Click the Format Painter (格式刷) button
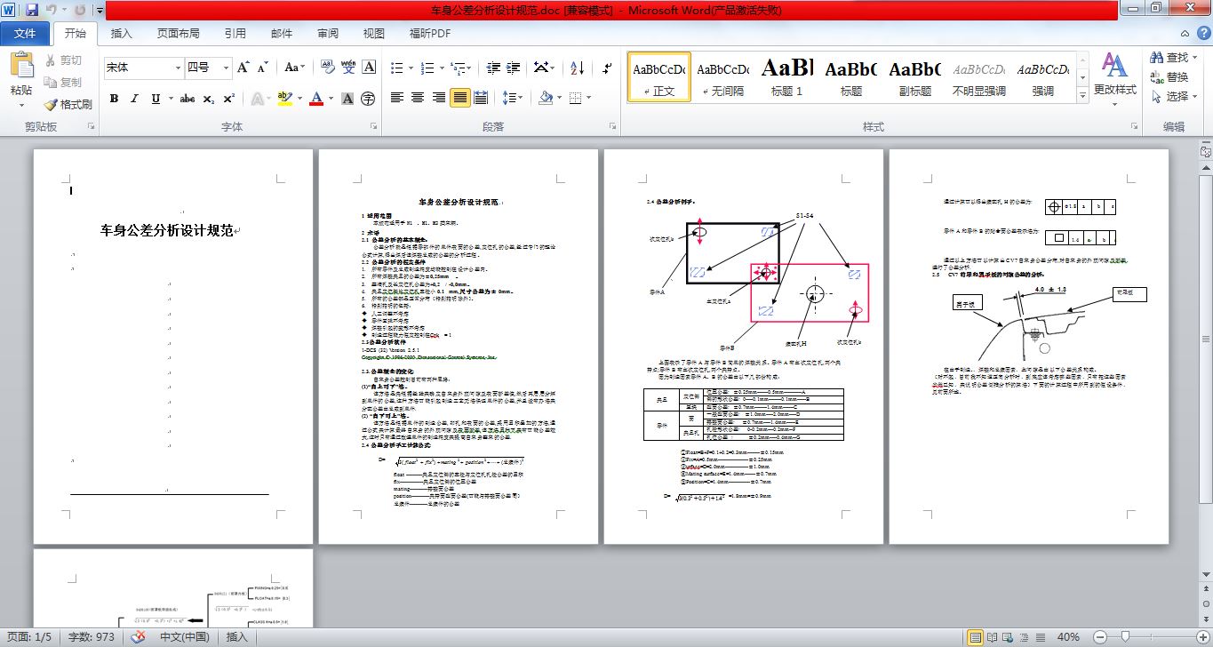This screenshot has width=1213, height=647. (x=68, y=104)
